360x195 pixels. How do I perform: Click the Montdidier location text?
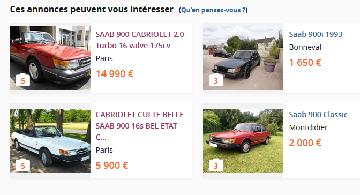click(309, 127)
